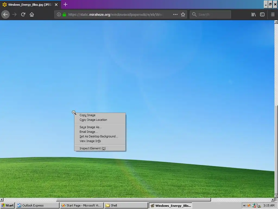Click the colorful pill tray icon

tap(249, 206)
